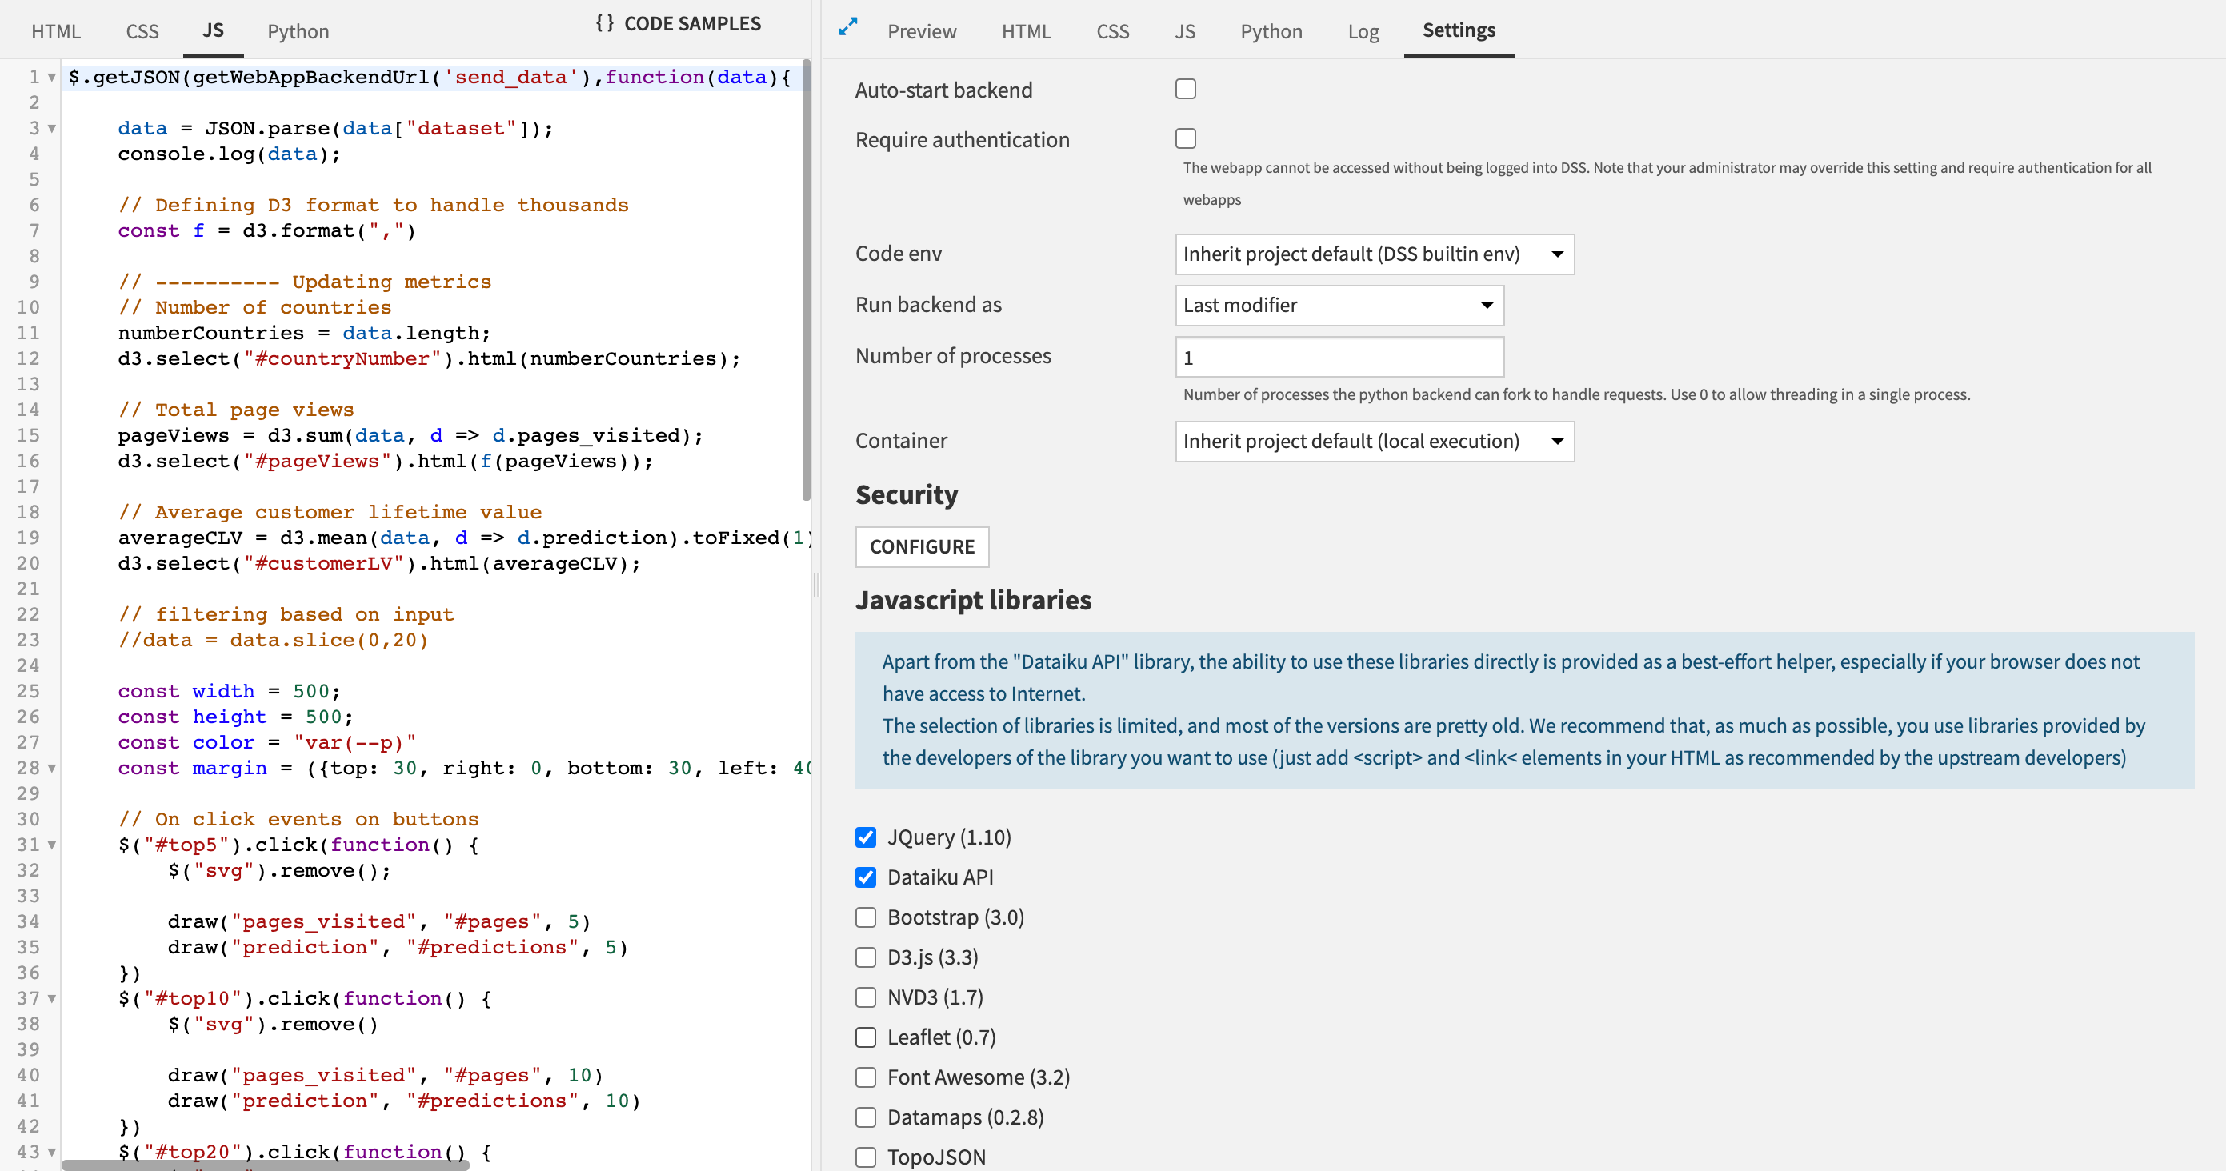Open the Preview tab
This screenshot has width=2226, height=1171.
pos(921,31)
